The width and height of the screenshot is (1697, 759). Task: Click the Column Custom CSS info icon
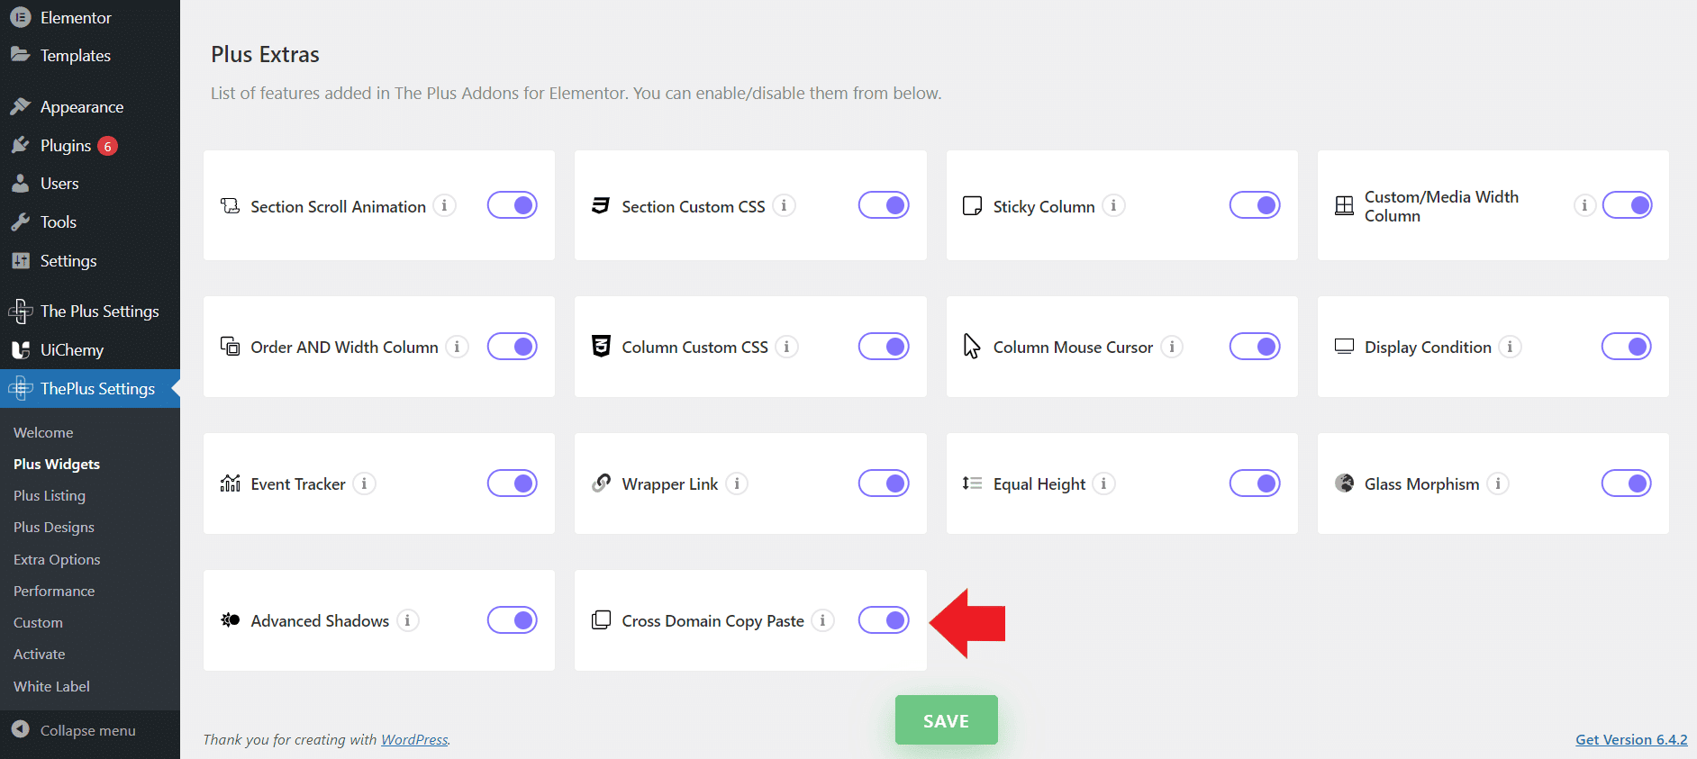[786, 347]
